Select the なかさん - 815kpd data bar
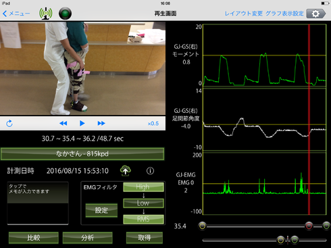The image size is (331, 248). (x=82, y=154)
